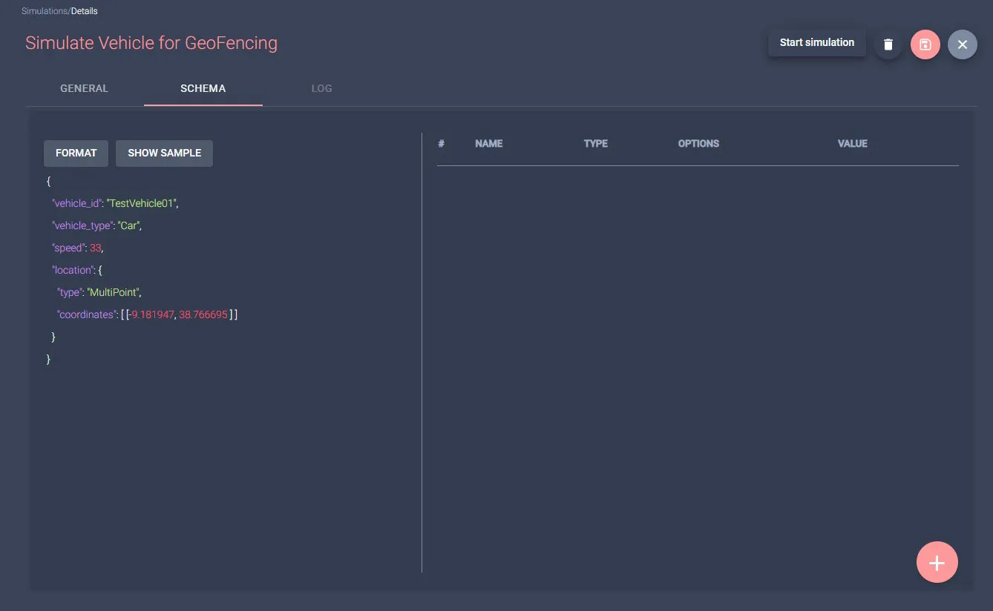The image size is (993, 611).
Task: Click the pink save floppy icon
Action: coord(925,44)
